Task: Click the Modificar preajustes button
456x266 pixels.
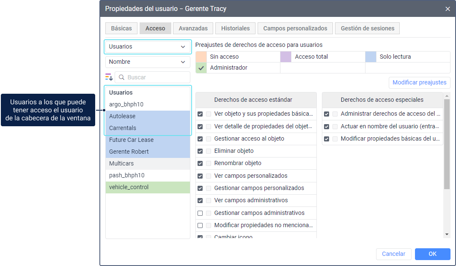Action: click(419, 83)
